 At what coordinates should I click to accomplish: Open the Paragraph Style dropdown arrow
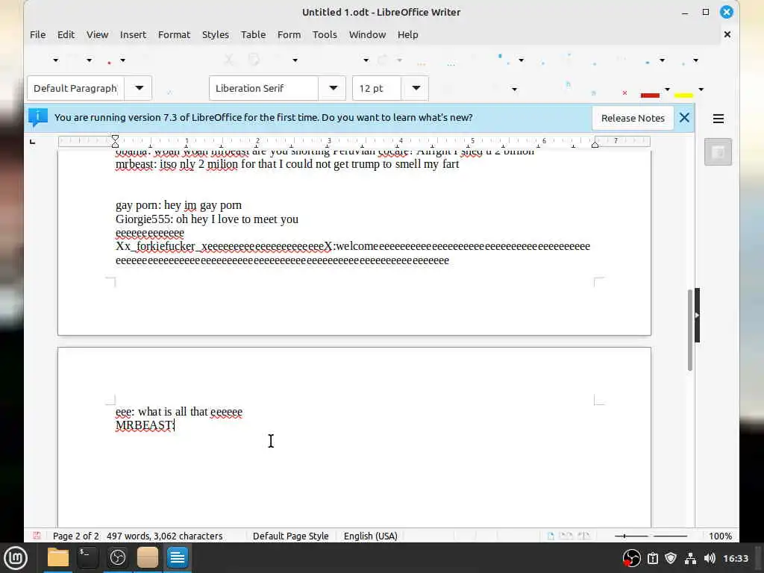point(139,88)
